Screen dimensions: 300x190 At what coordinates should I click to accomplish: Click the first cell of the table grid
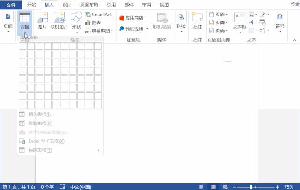(x=22, y=46)
